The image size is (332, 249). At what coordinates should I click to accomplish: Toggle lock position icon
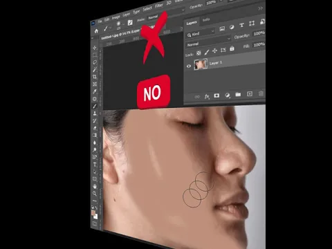214,51
